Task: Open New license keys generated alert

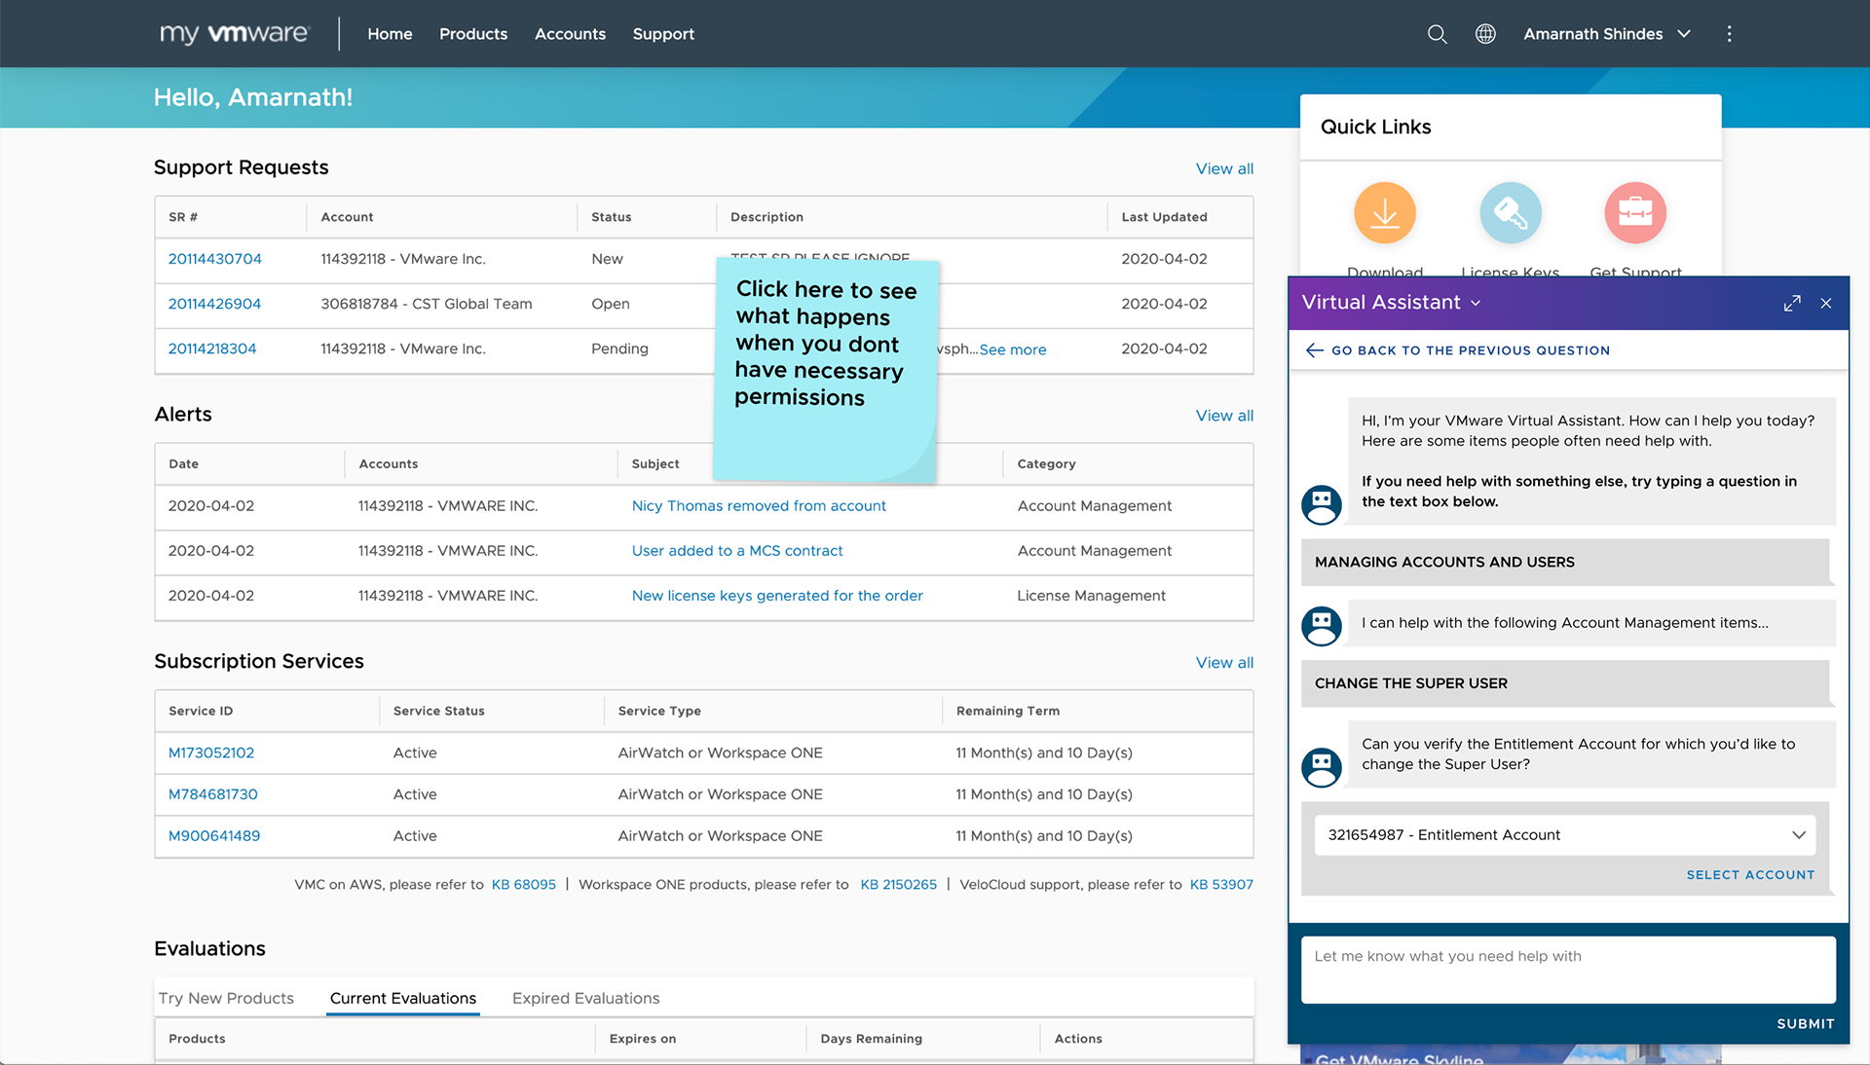Action: coord(777,596)
